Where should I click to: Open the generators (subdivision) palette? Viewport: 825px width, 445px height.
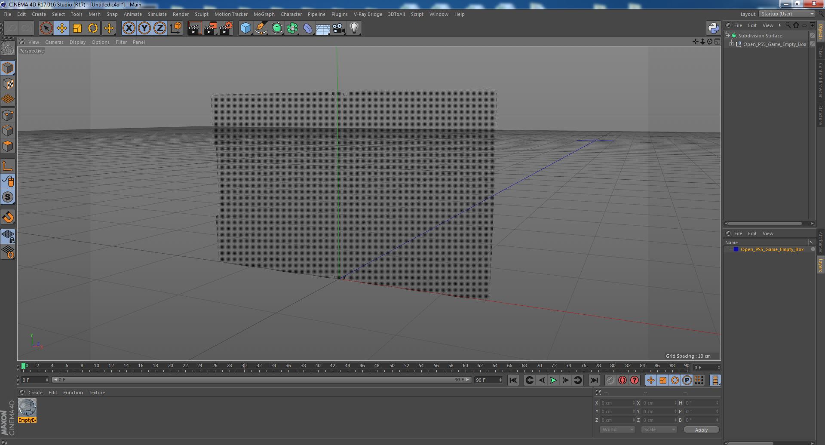coord(277,28)
